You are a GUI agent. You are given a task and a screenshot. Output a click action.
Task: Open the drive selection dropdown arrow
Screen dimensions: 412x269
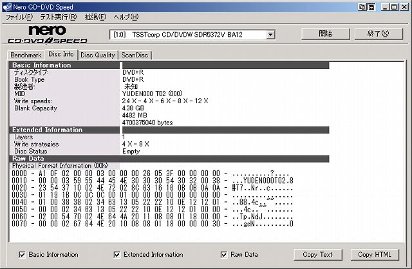coord(270,35)
